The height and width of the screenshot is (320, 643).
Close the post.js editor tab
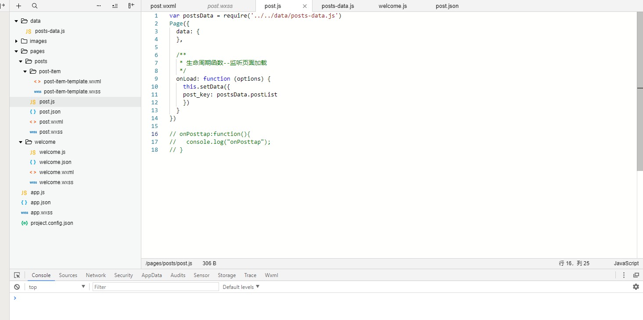305,6
